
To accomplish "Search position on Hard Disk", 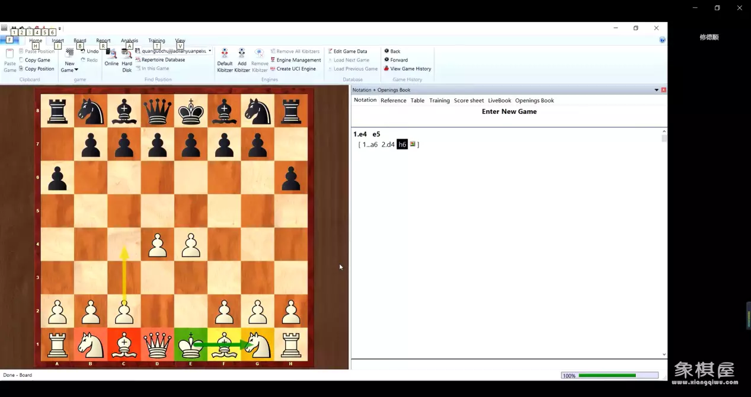I will [x=127, y=60].
